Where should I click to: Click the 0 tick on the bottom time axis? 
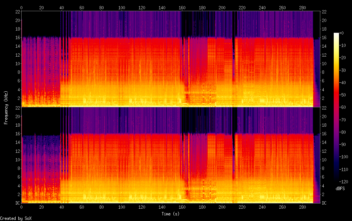coord(22,207)
